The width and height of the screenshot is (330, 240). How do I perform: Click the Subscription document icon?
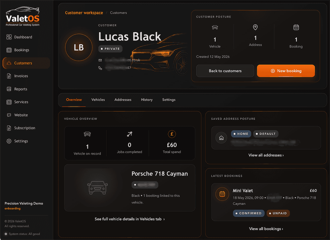tap(9, 128)
